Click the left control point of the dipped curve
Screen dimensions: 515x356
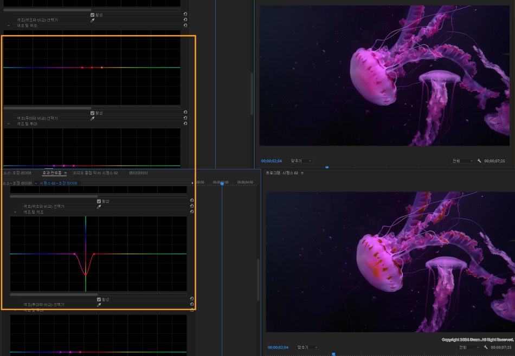(75, 254)
